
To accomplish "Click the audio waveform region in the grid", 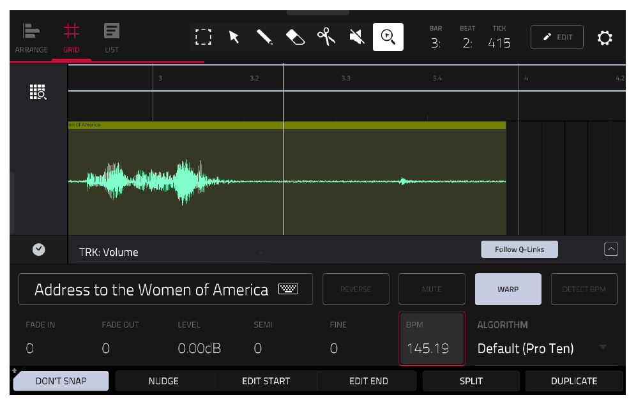I will tap(287, 178).
